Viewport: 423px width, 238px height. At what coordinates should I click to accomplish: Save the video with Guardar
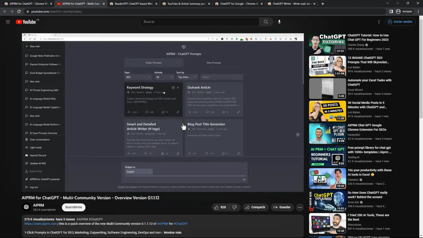[282, 207]
